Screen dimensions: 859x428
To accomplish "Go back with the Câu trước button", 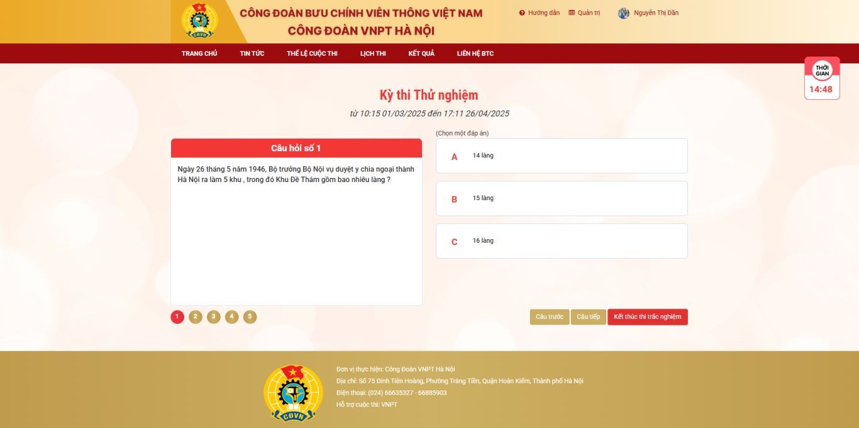I will click(550, 317).
